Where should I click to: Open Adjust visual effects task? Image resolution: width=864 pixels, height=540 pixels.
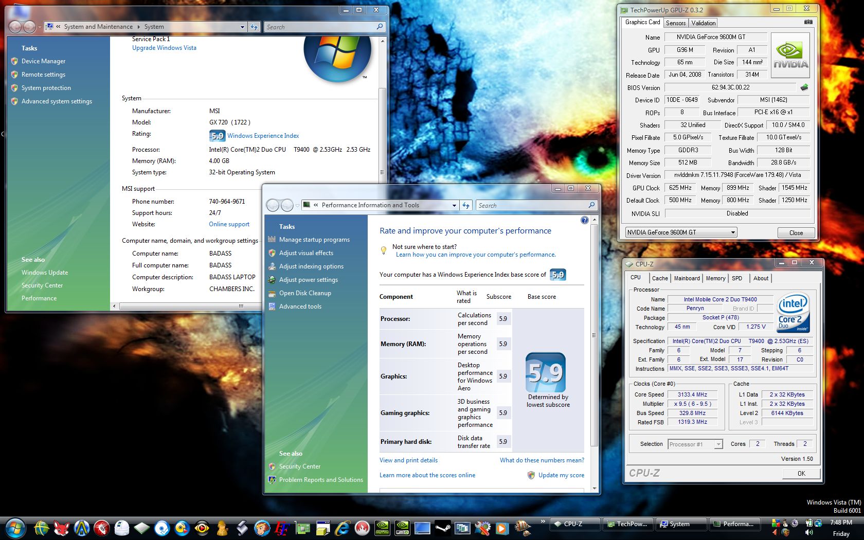point(306,253)
